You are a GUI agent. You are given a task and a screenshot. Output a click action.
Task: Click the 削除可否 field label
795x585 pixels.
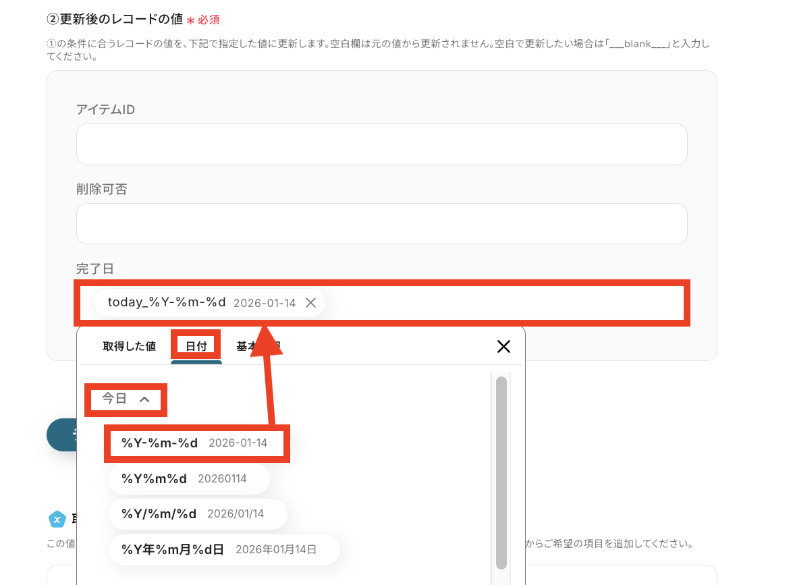[101, 189]
